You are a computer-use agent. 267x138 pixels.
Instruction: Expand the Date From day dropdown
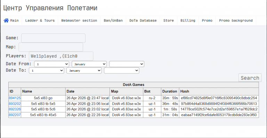51,64
